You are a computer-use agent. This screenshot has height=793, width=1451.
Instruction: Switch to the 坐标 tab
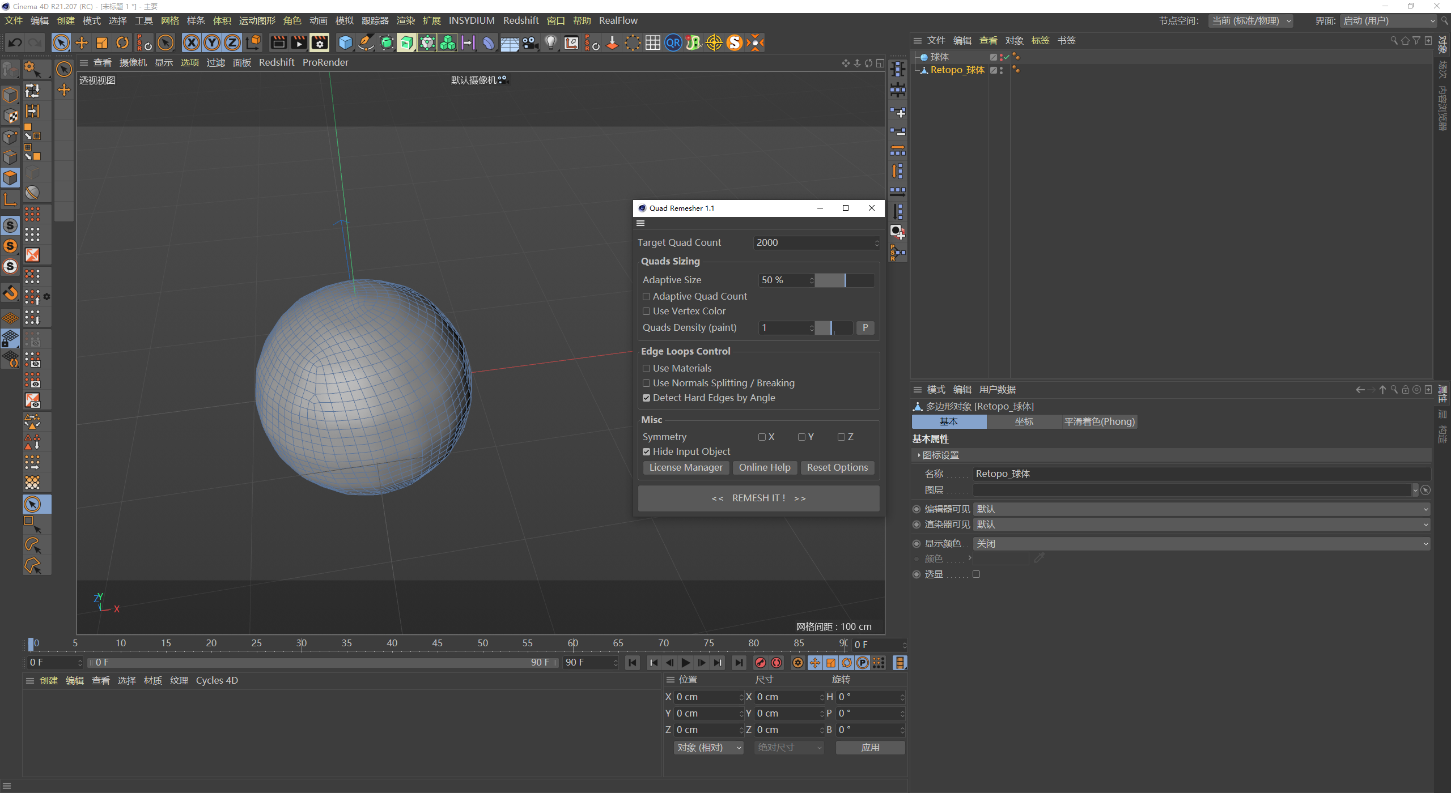1024,422
